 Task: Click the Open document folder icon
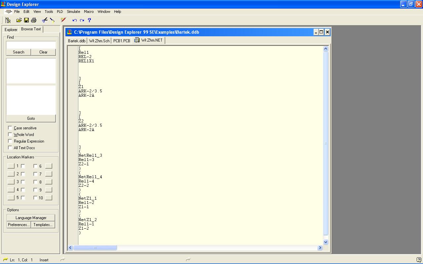pos(19,20)
